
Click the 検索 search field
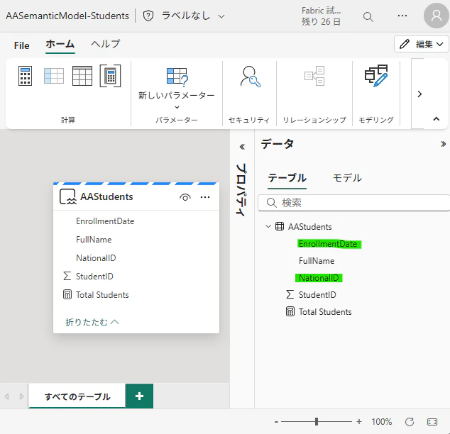pos(354,203)
